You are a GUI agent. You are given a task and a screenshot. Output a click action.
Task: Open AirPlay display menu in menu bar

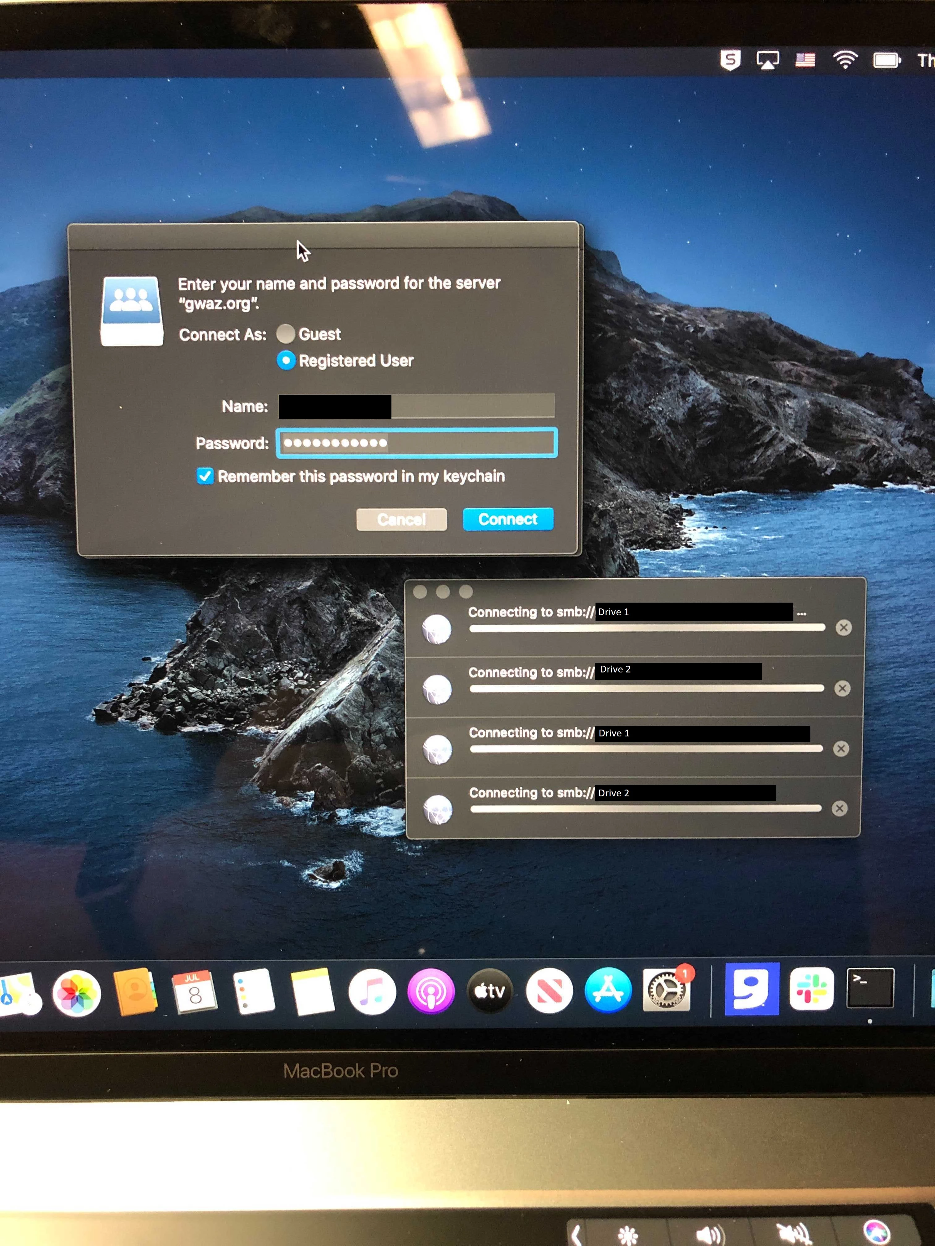tap(768, 60)
